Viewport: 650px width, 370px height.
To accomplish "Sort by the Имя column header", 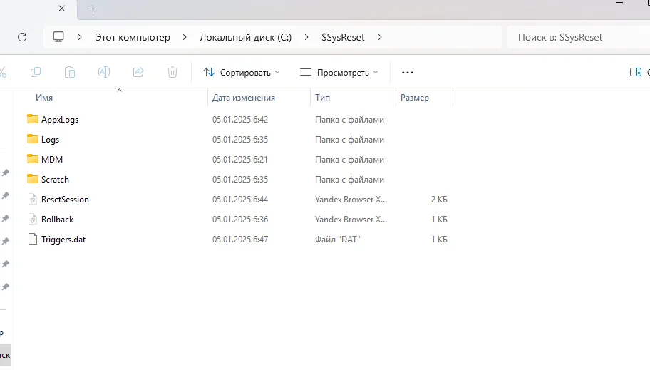I will pos(44,98).
